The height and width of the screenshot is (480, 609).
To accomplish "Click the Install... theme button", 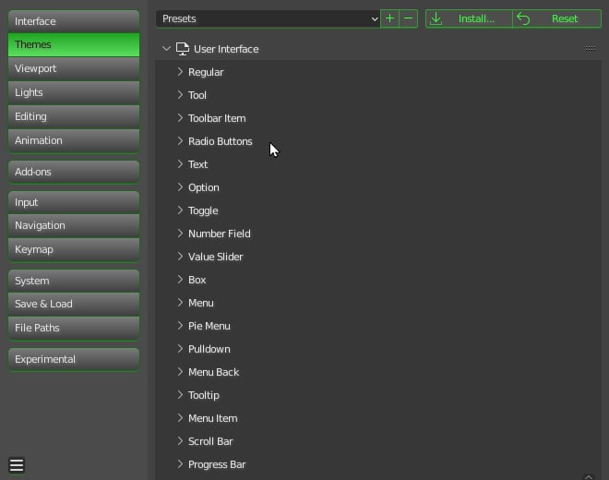I will 469,18.
